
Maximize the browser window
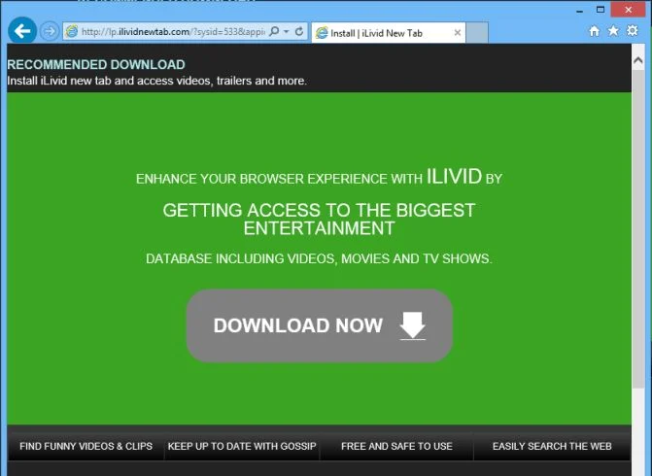point(601,10)
